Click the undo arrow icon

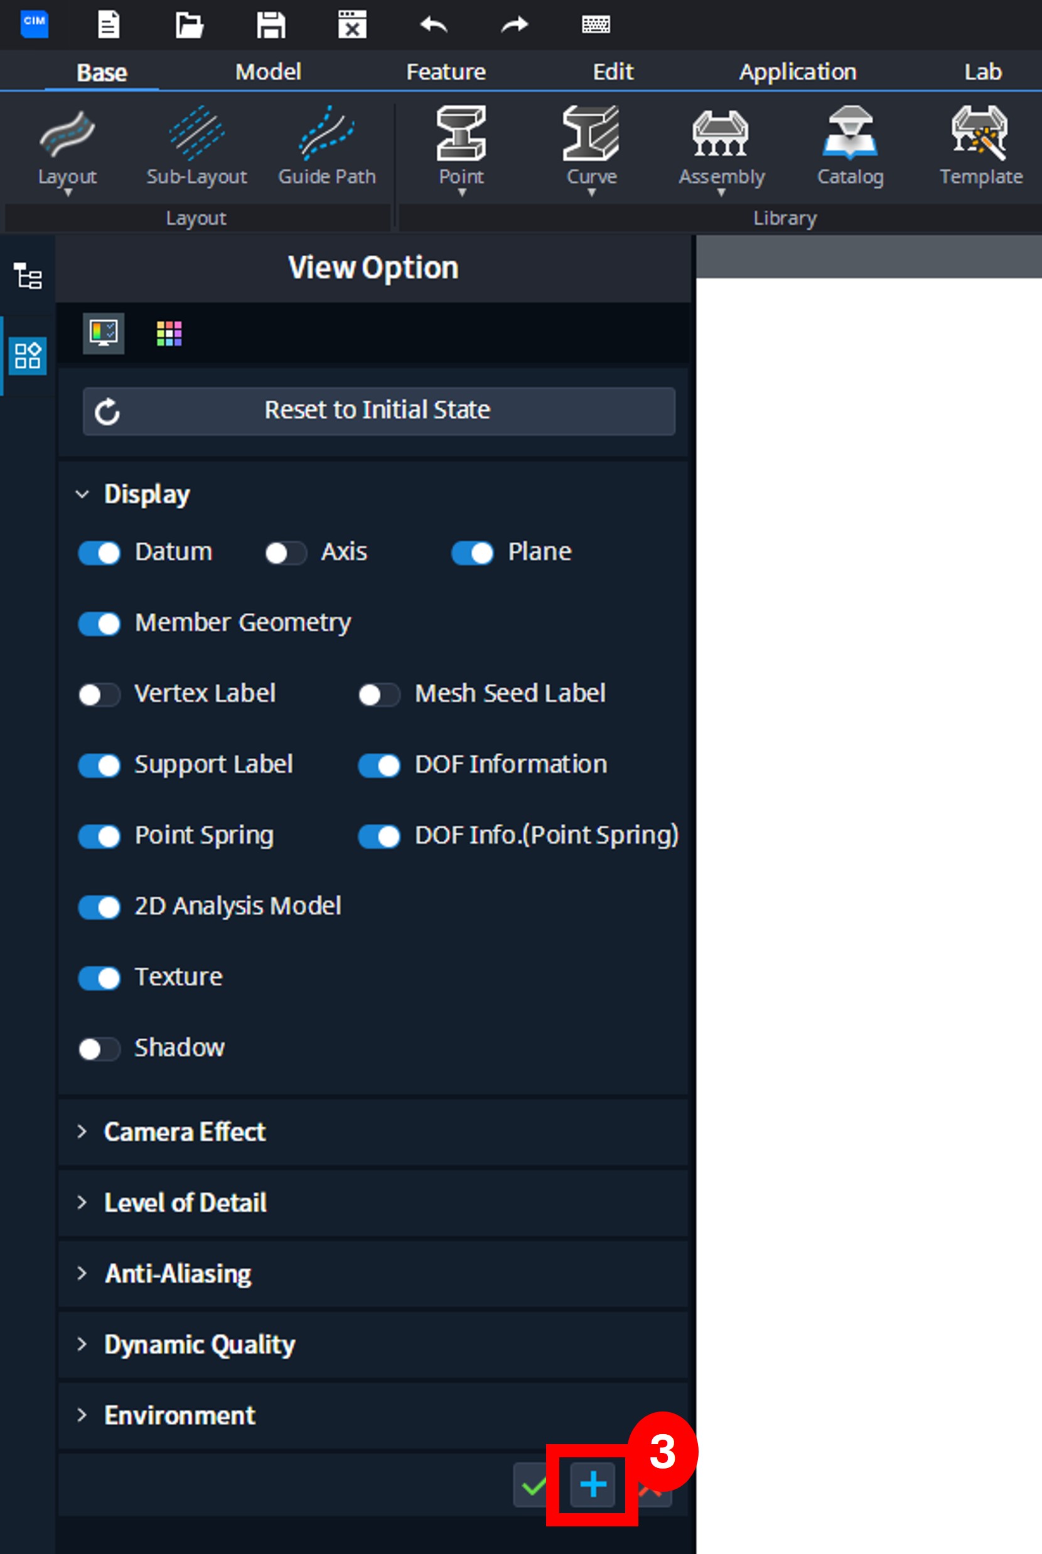pos(433,25)
